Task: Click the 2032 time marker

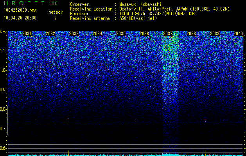Action: (x=50, y=34)
